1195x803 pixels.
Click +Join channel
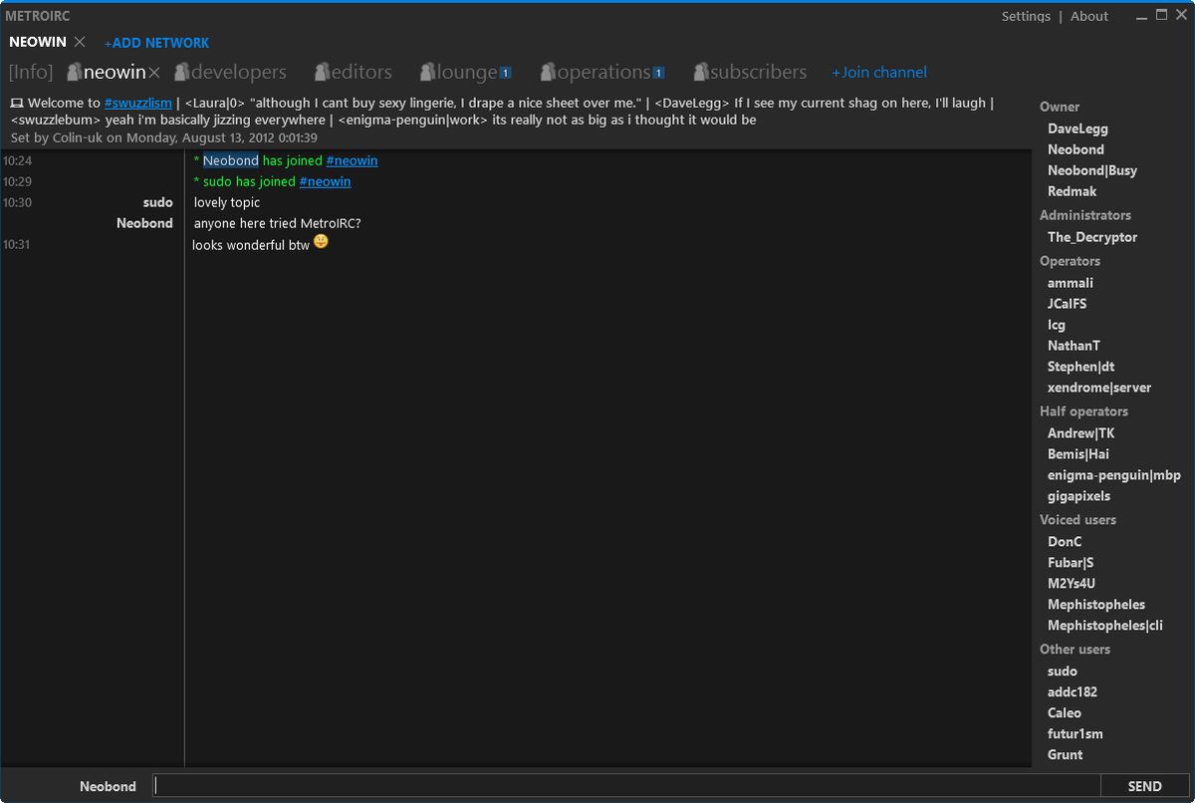click(878, 72)
